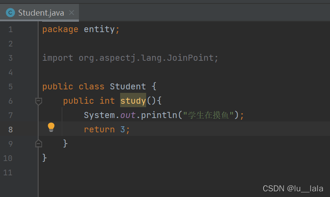Click line number 8 in the gutter
The width and height of the screenshot is (330, 197).
pyautogui.click(x=10, y=130)
